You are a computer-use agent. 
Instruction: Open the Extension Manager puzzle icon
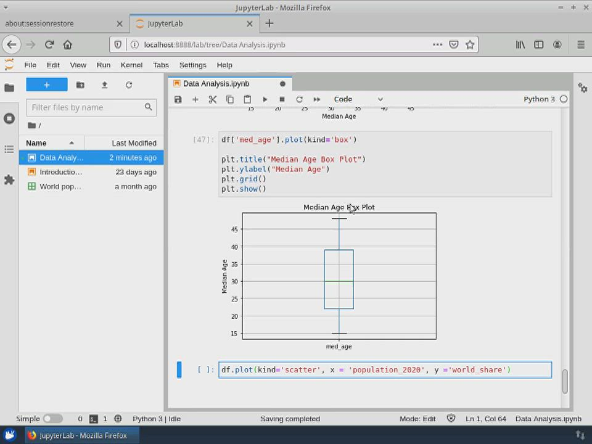tap(9, 180)
